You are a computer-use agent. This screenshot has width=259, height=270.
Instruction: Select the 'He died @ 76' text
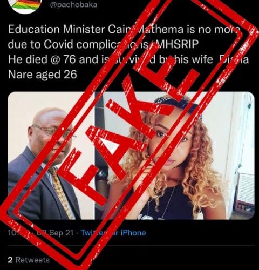pos(42,59)
